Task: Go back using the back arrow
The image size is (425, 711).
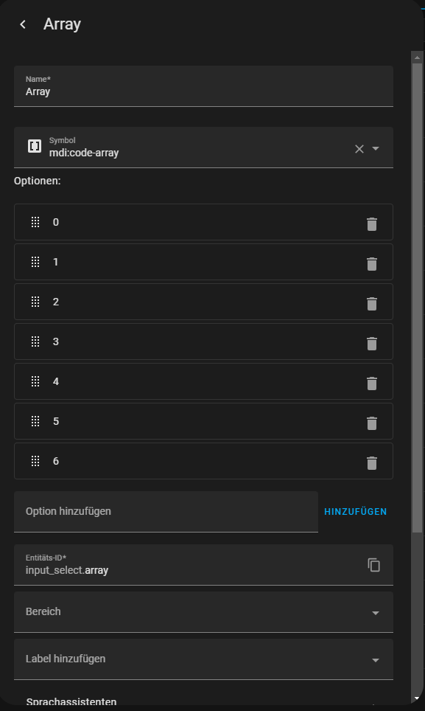Action: pyautogui.click(x=22, y=24)
